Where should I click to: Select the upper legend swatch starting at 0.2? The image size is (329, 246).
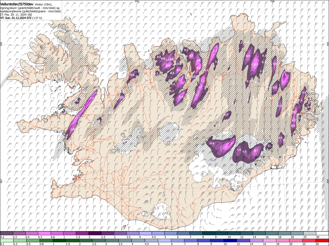[x=7, y=233]
